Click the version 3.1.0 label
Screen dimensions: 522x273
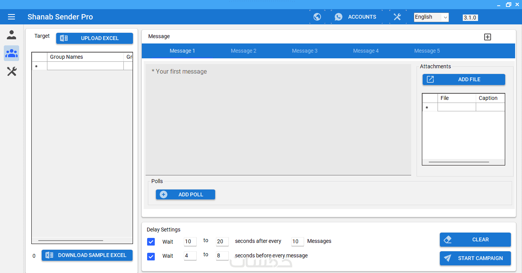click(470, 18)
